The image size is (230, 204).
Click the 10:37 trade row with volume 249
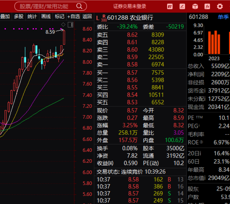click(140, 201)
